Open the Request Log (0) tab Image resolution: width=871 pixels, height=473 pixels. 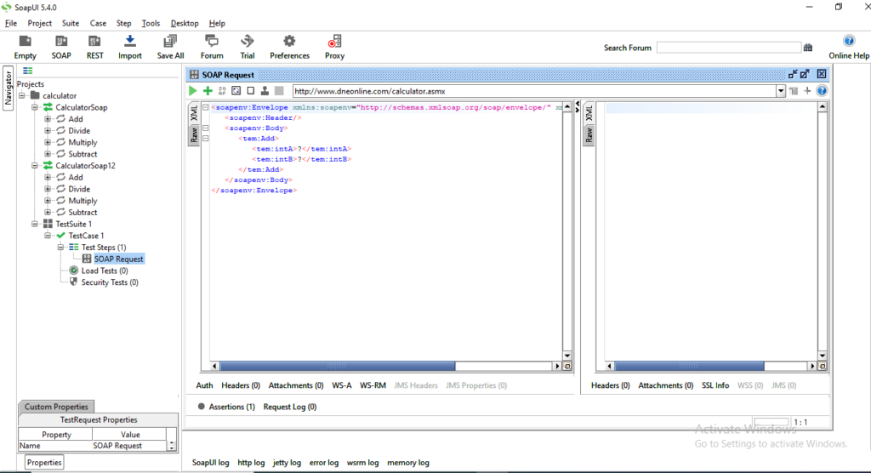click(x=290, y=407)
